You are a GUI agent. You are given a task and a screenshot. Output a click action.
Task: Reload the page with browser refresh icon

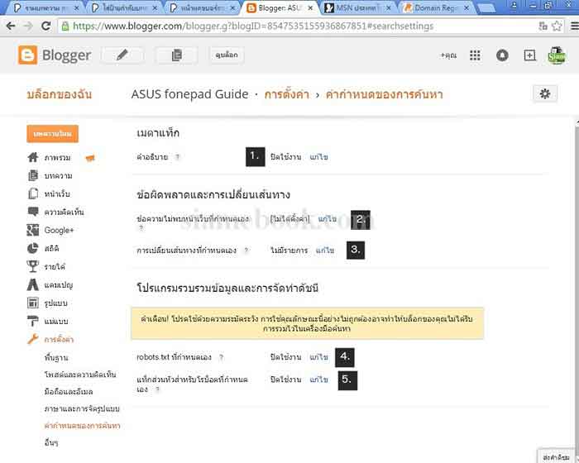pyautogui.click(x=45, y=26)
